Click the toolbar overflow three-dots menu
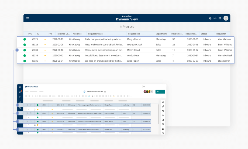248x149 pixels. 131,96
